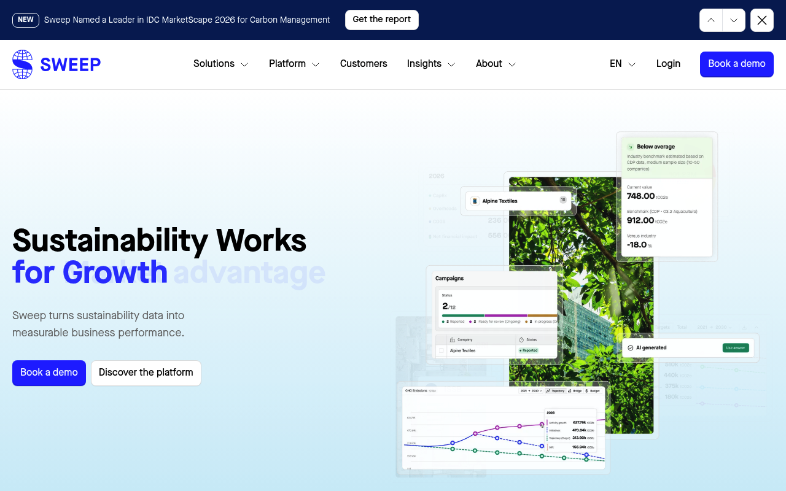
Task: Click the AI generated checkmark icon
Action: point(630,348)
